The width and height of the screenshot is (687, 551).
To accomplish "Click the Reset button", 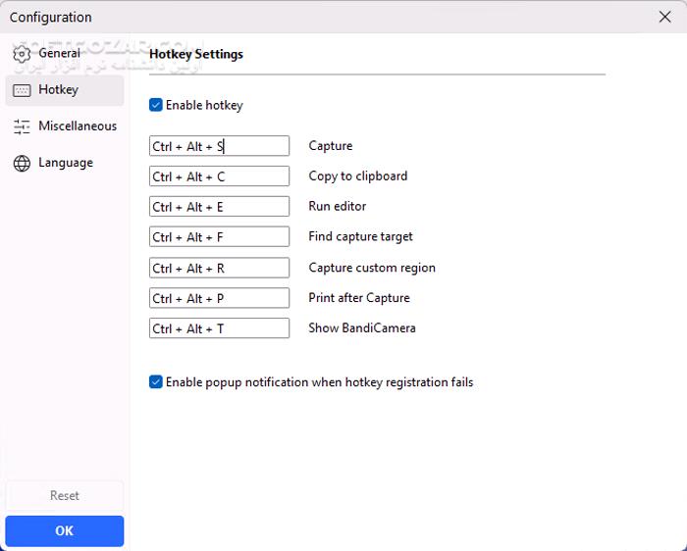I will tap(65, 496).
